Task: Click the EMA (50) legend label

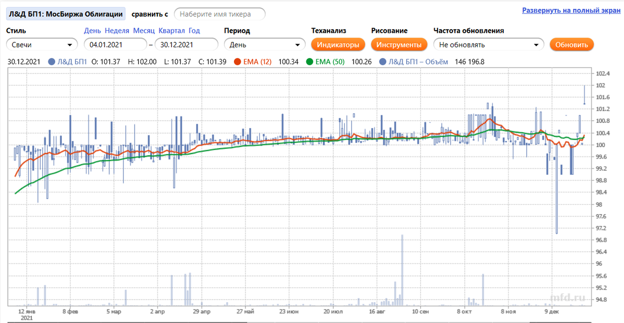Action: pyautogui.click(x=331, y=62)
